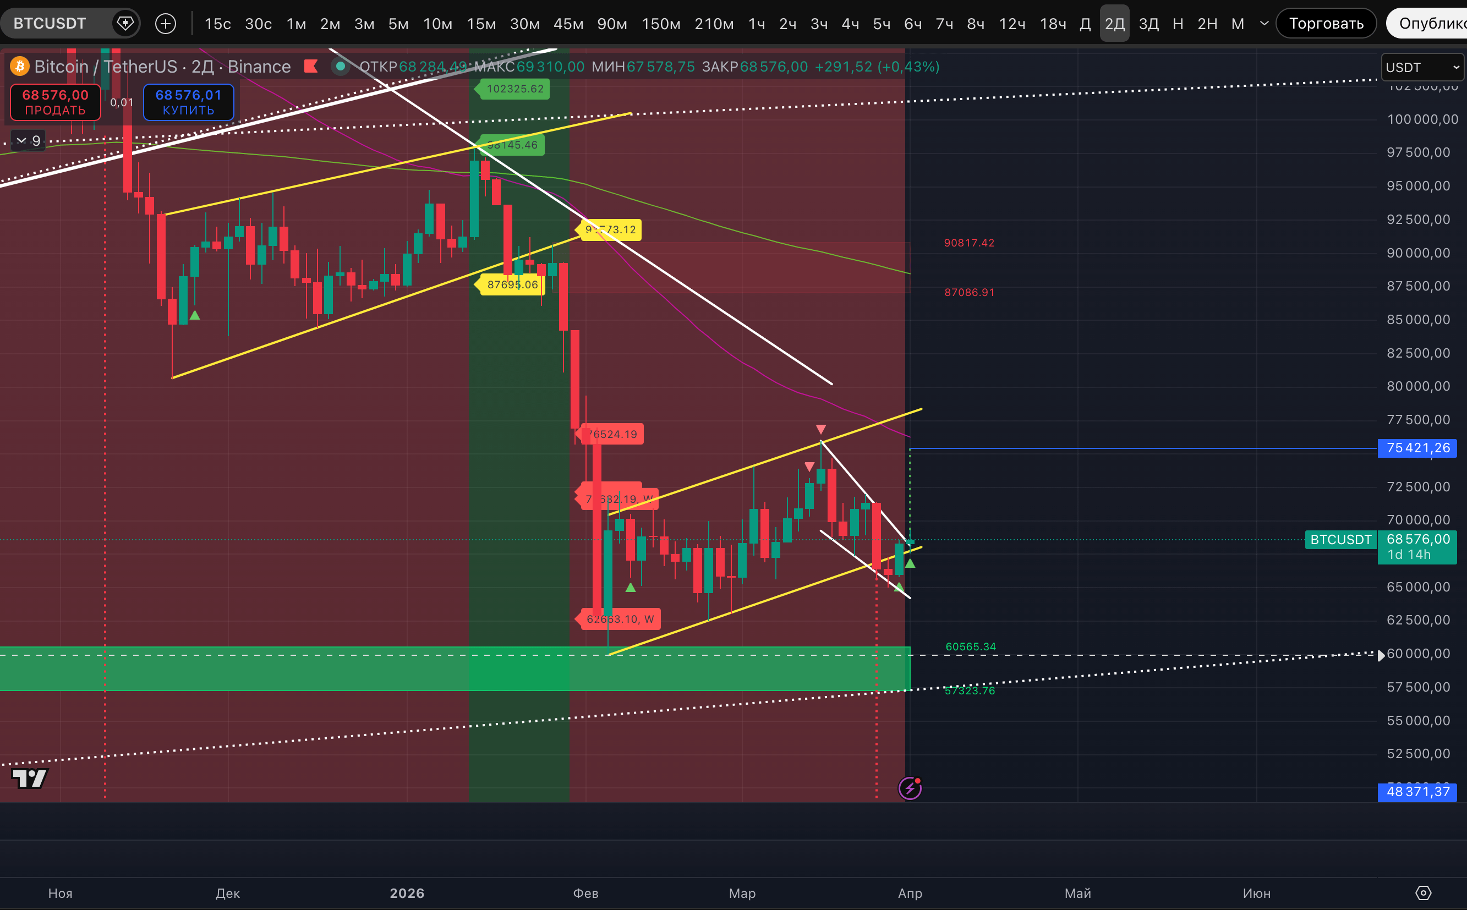
Task: Switch to the 4ч timeframe
Action: click(850, 24)
